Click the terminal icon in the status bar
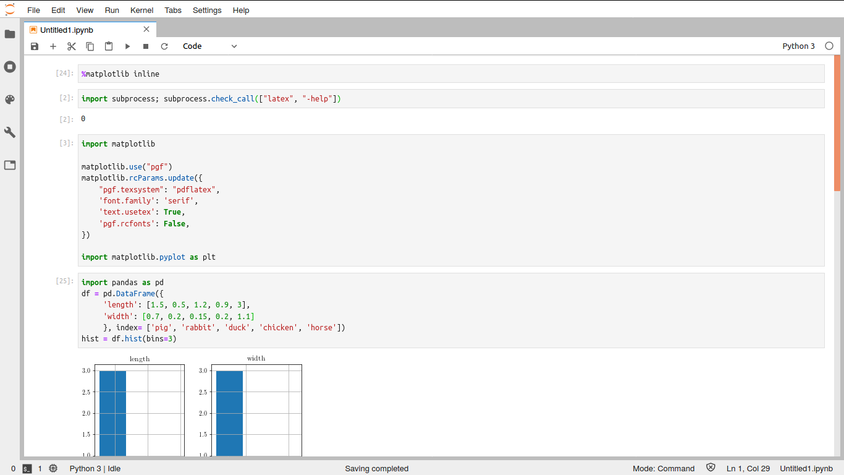The width and height of the screenshot is (844, 475). coord(27,469)
